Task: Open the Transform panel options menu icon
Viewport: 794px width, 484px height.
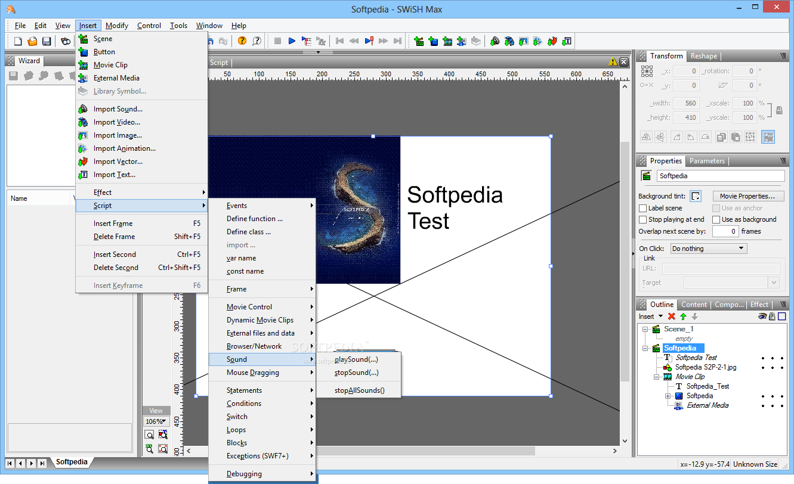Action: pyautogui.click(x=783, y=56)
